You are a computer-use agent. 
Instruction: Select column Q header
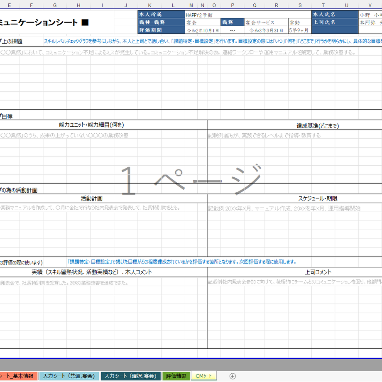pos(255,5)
